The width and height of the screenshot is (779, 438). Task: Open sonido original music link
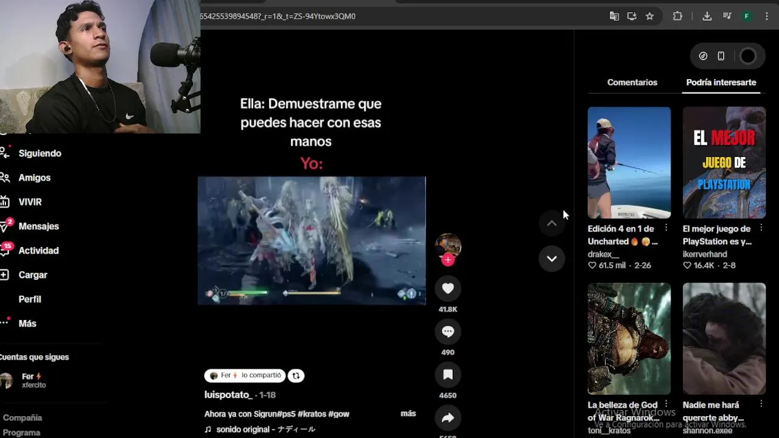tap(266, 429)
